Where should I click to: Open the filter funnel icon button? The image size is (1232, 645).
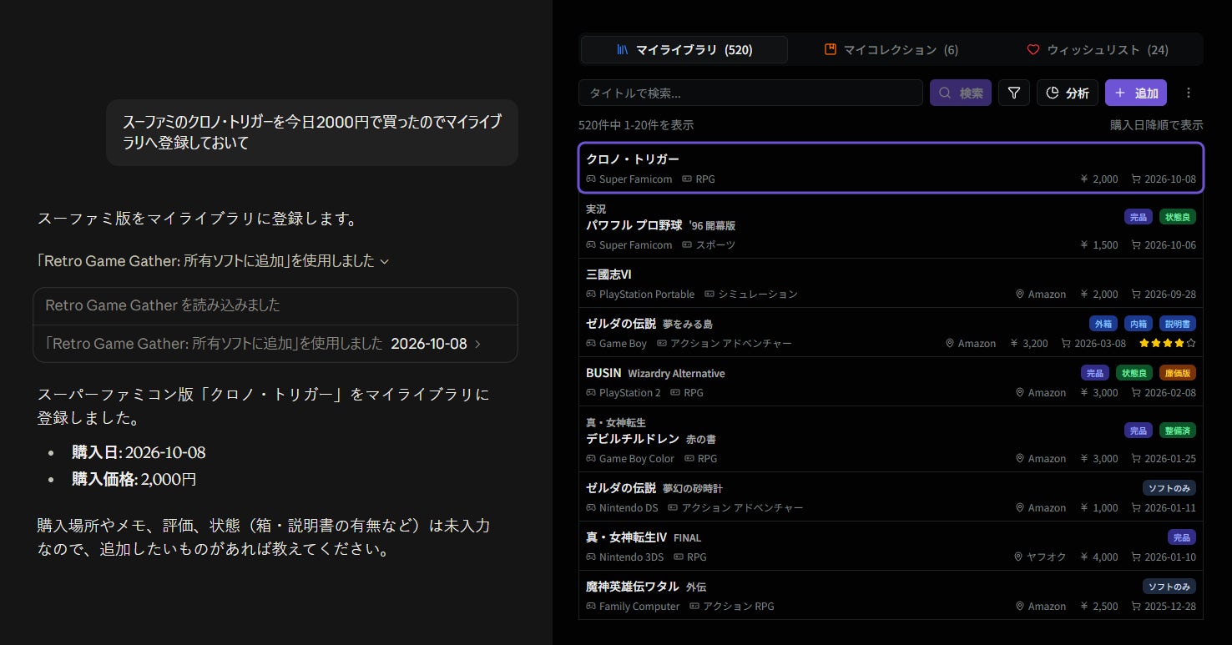(x=1014, y=93)
